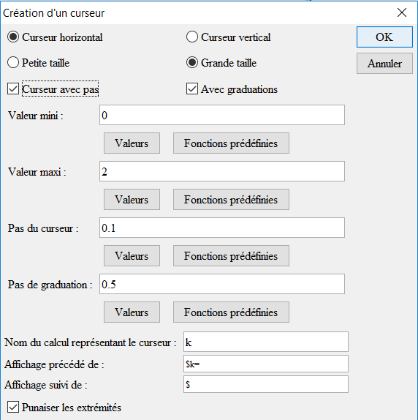Open Fonctions prédéfinies under Valeur maxi
Viewport: 418px width, 420px height.
click(x=231, y=200)
